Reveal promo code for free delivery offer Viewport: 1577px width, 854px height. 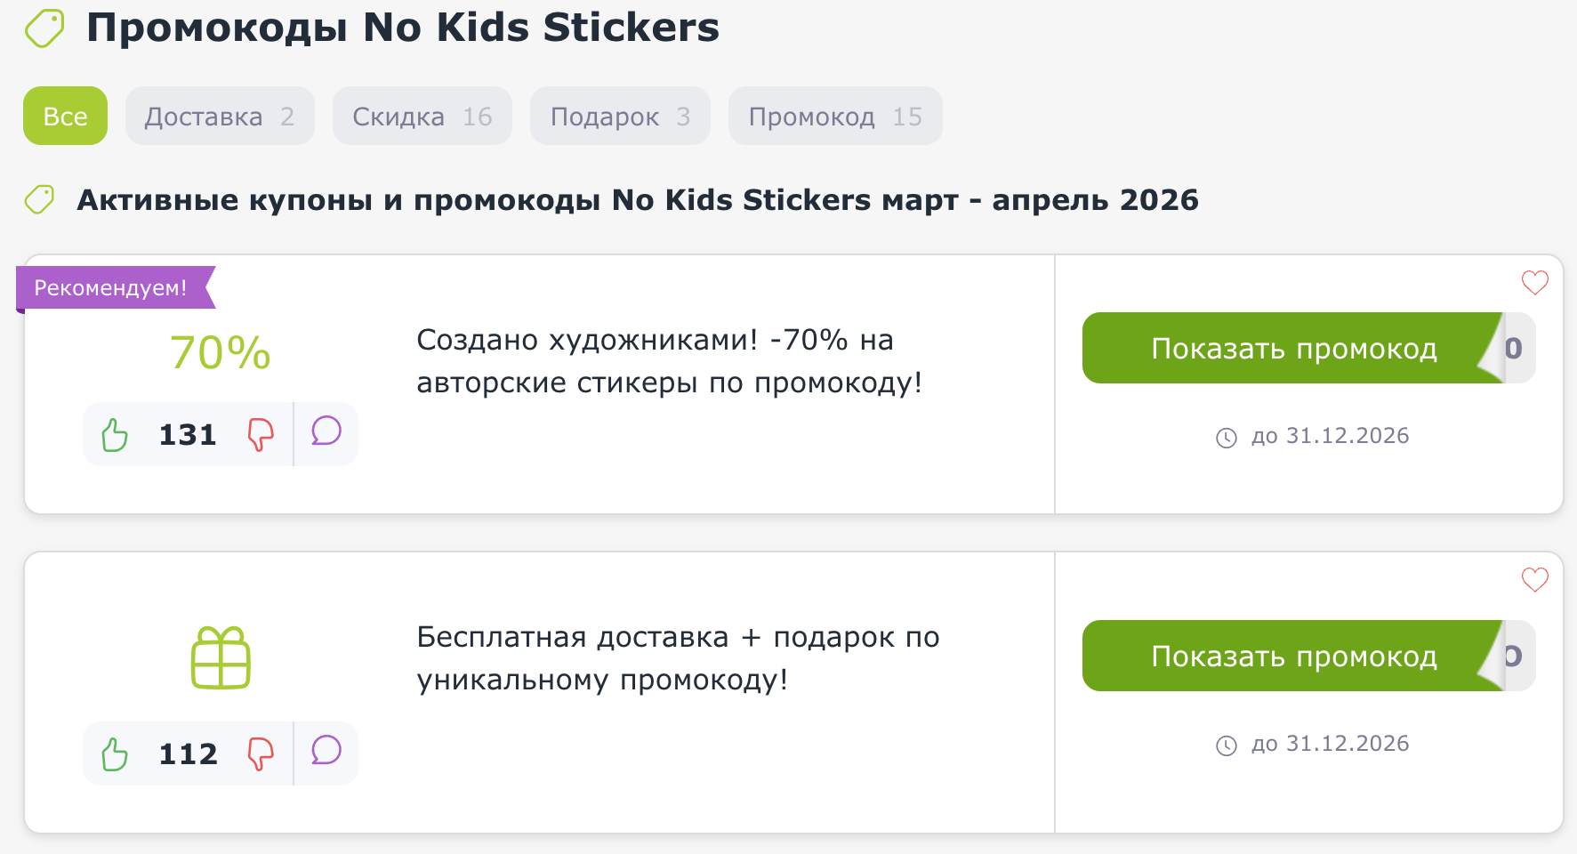point(1292,657)
